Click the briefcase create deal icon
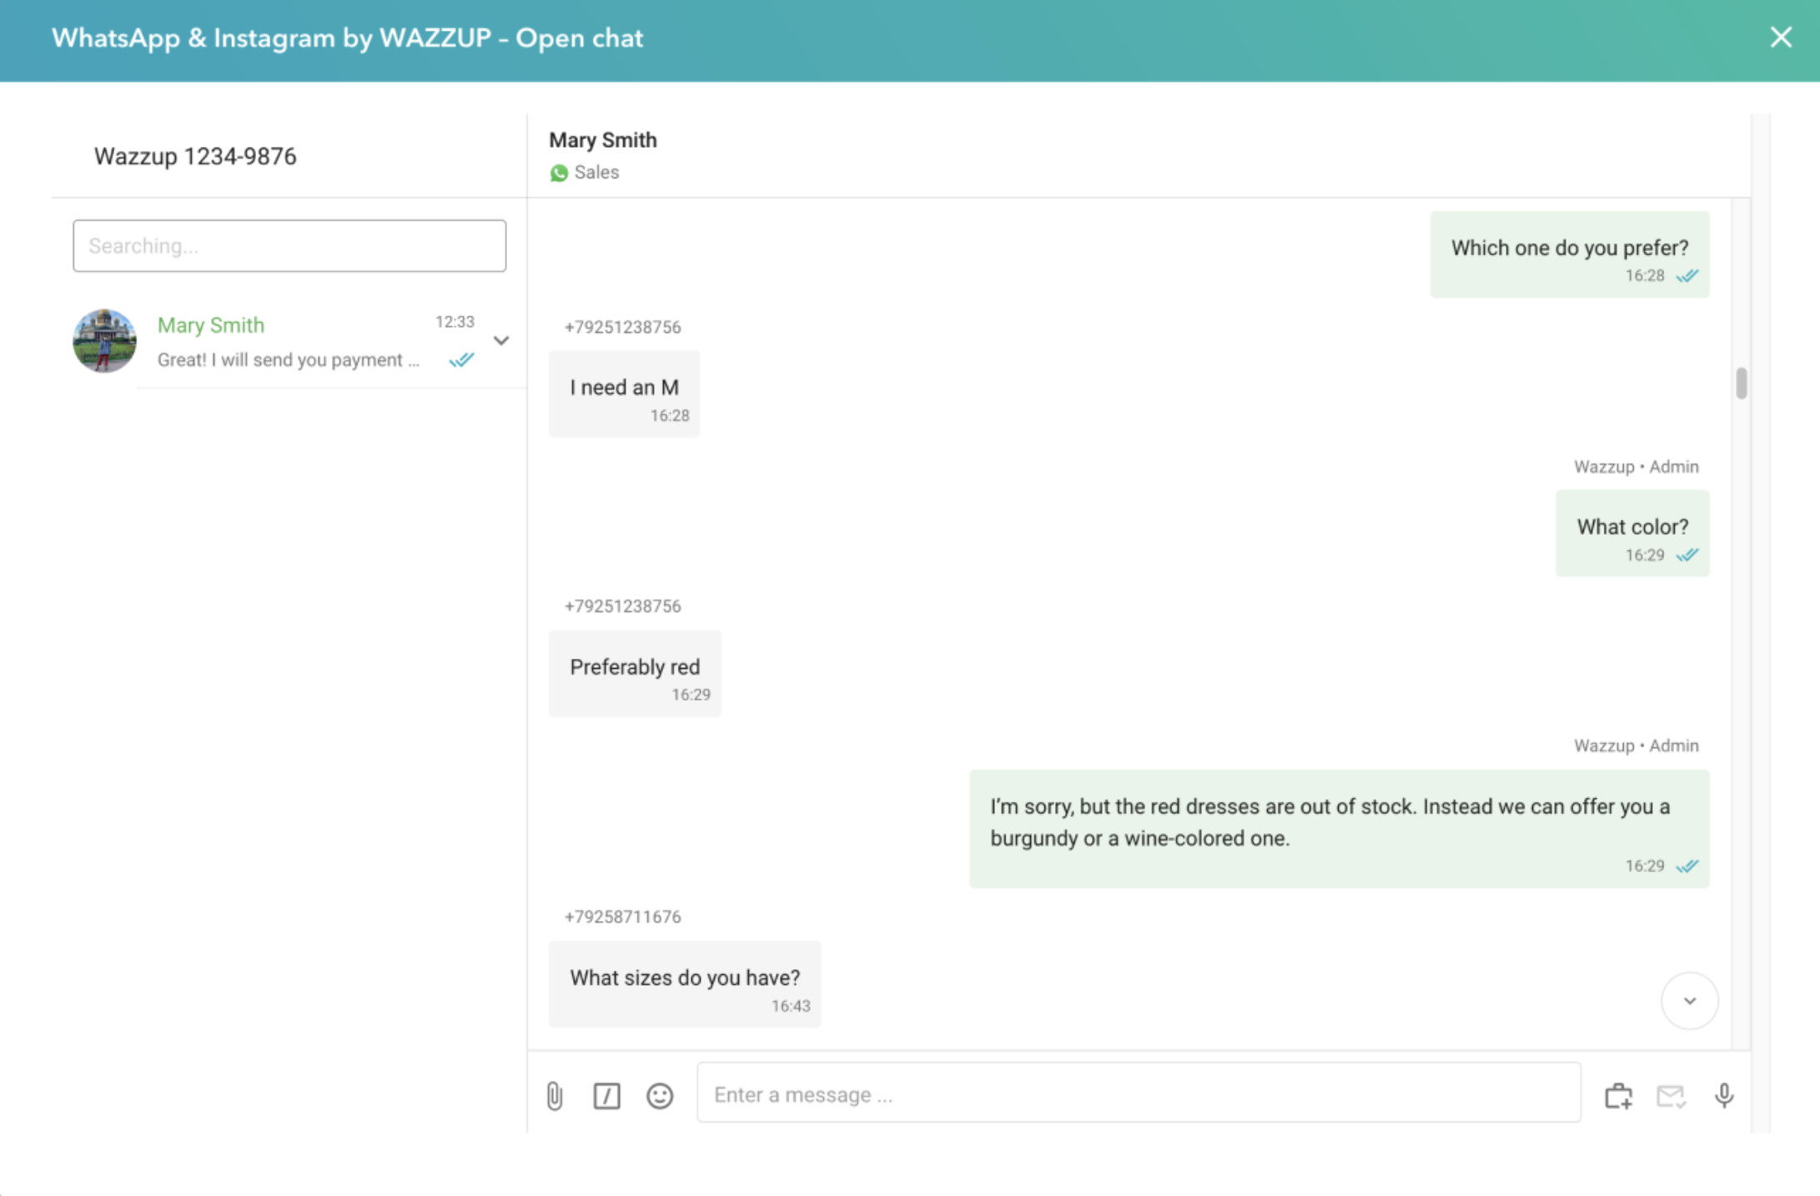 coord(1618,1096)
